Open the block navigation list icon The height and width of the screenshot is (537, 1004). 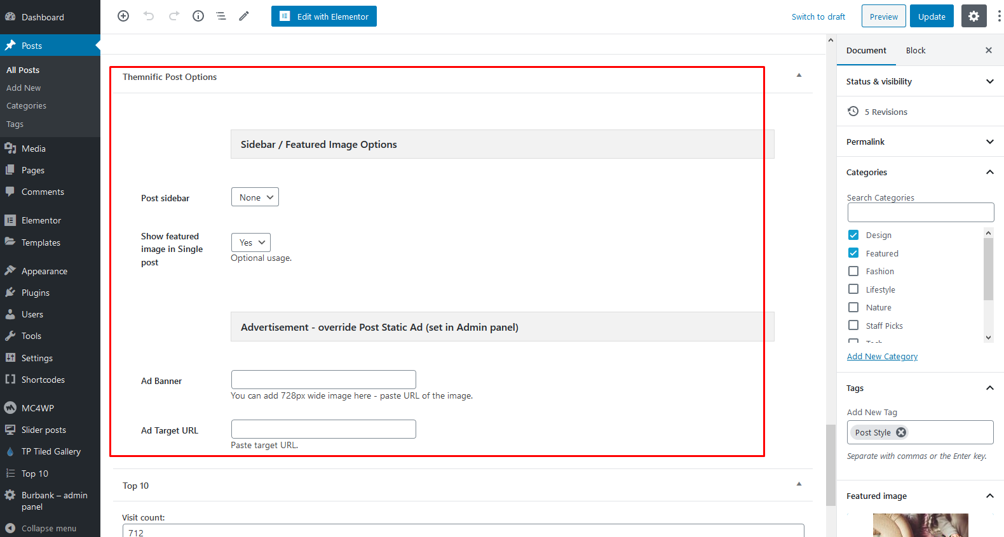[x=221, y=16]
